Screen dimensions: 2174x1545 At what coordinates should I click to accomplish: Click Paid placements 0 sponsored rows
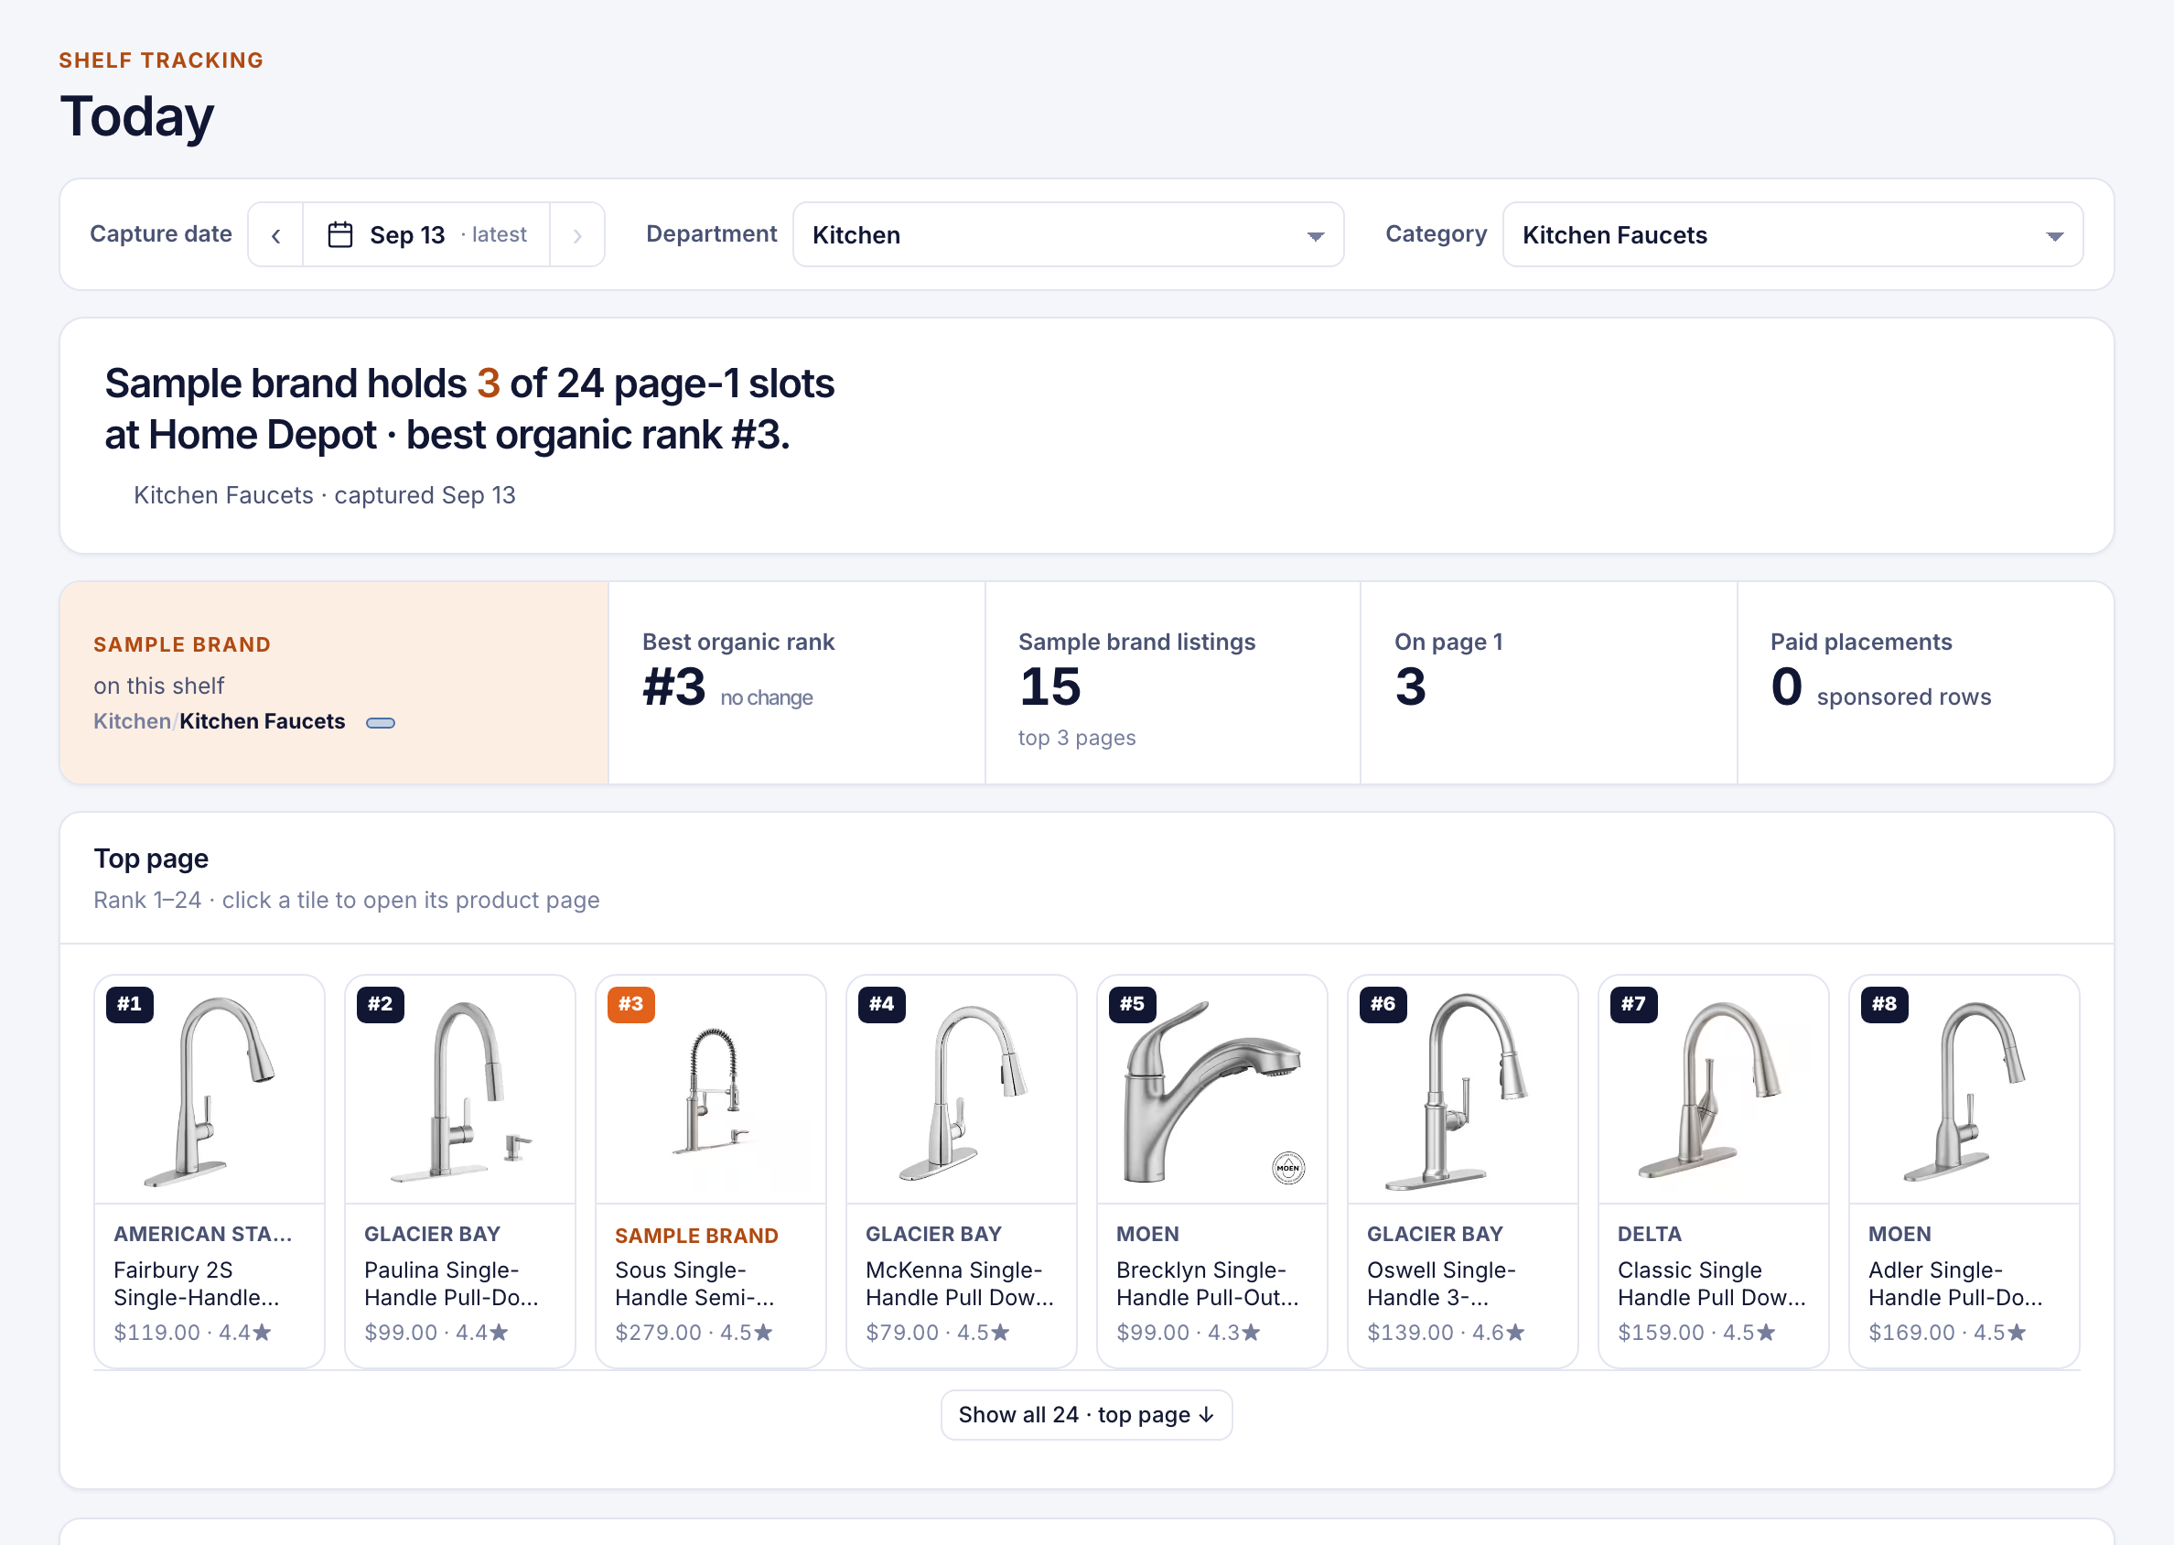click(x=1880, y=689)
